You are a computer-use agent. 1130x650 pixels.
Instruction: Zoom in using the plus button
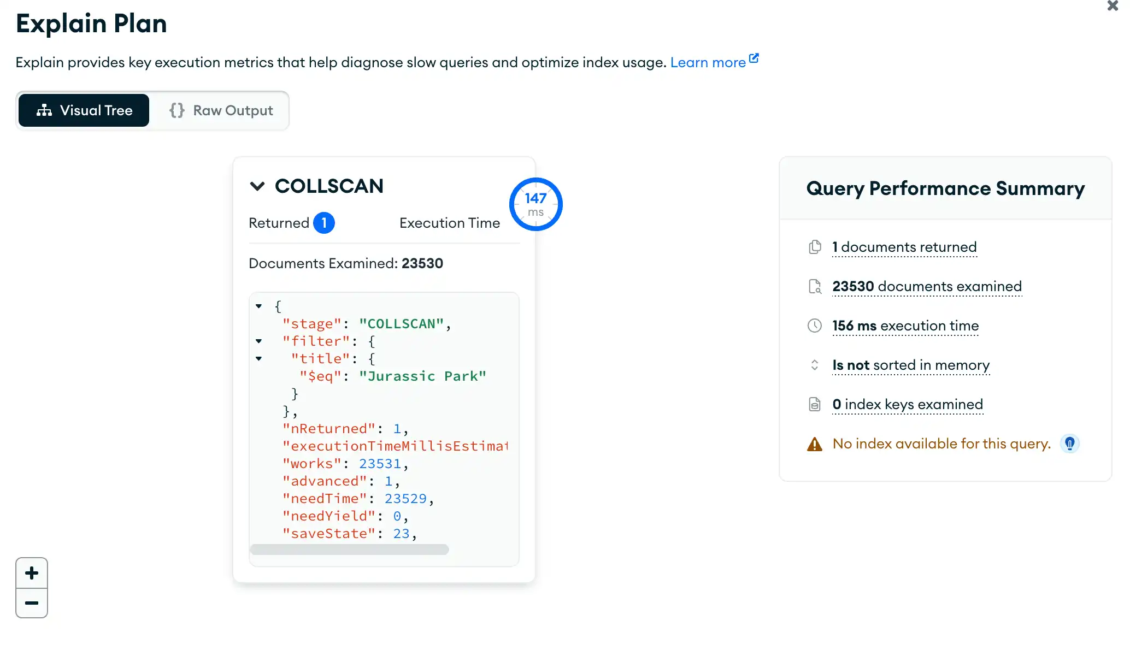(x=32, y=572)
